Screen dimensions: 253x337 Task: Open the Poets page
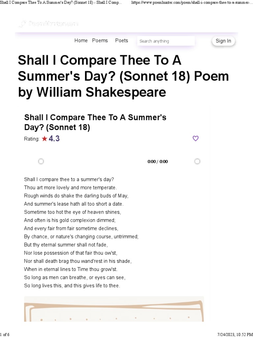point(122,40)
